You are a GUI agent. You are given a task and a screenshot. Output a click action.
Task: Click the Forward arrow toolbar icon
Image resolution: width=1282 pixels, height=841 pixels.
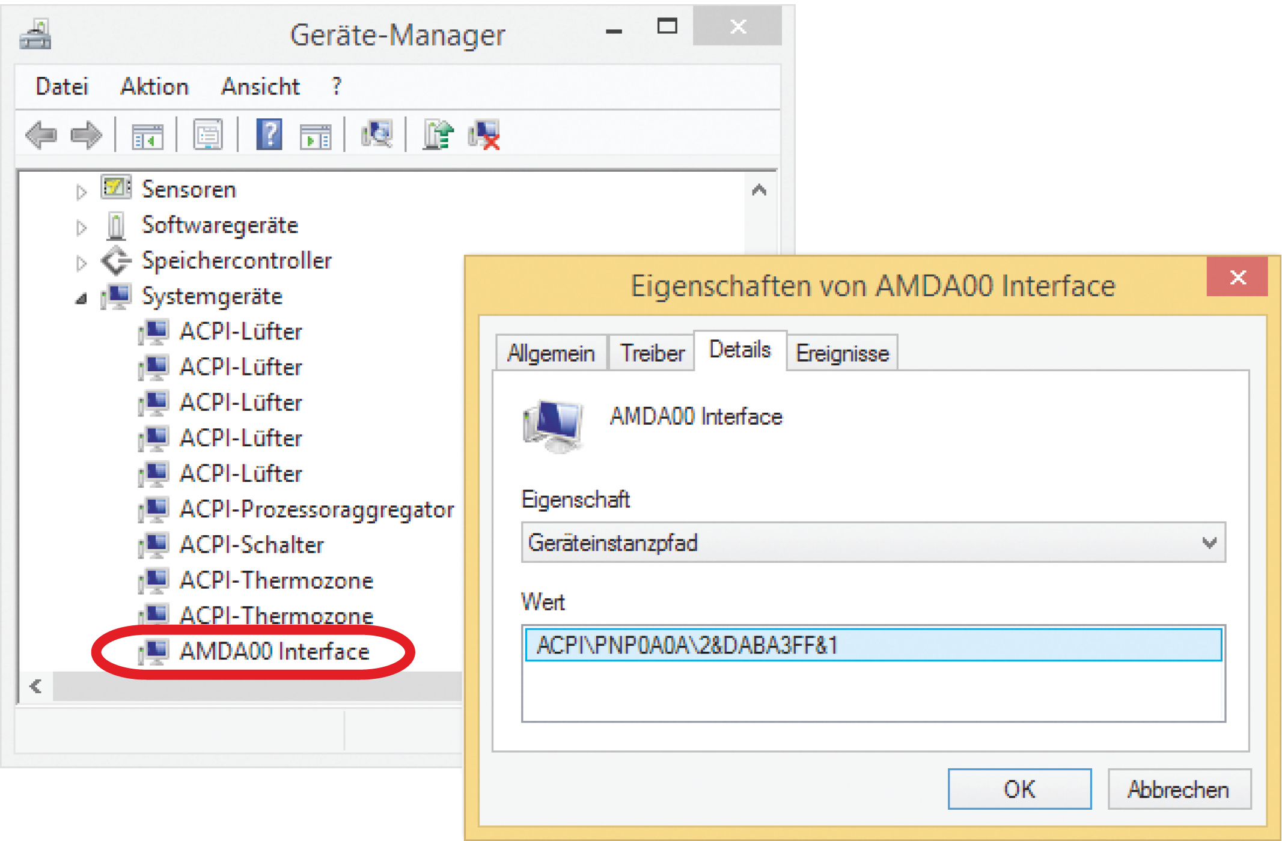86,135
